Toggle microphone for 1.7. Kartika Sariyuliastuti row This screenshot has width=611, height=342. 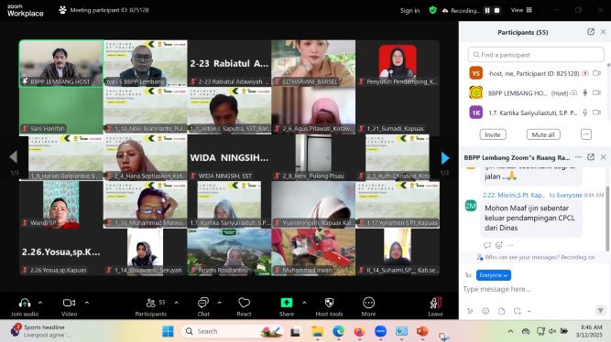point(584,112)
